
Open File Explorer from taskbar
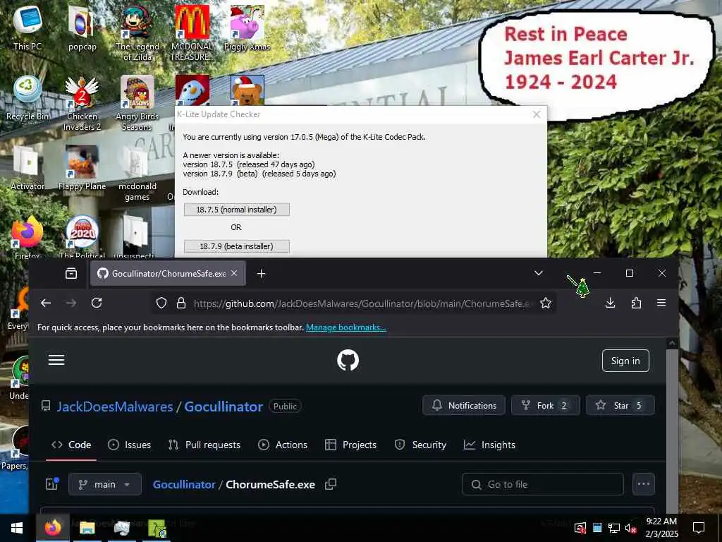point(87,528)
